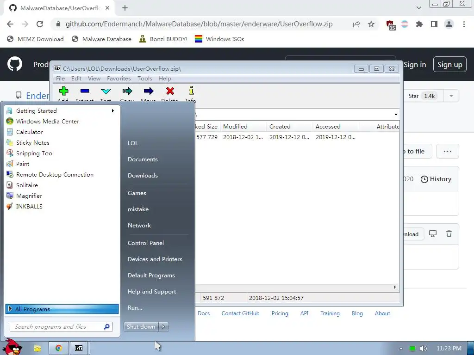Click the Start button bird icon
The image size is (474, 355).
(13, 347)
